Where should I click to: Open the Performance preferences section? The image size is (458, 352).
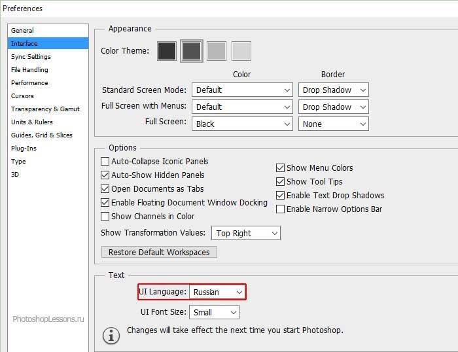[x=29, y=83]
